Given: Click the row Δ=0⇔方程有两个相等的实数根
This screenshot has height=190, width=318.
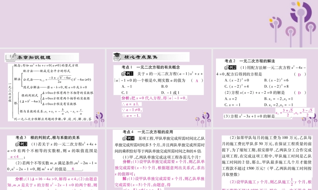Looking at the screenshot, I should (x=66, y=98).
